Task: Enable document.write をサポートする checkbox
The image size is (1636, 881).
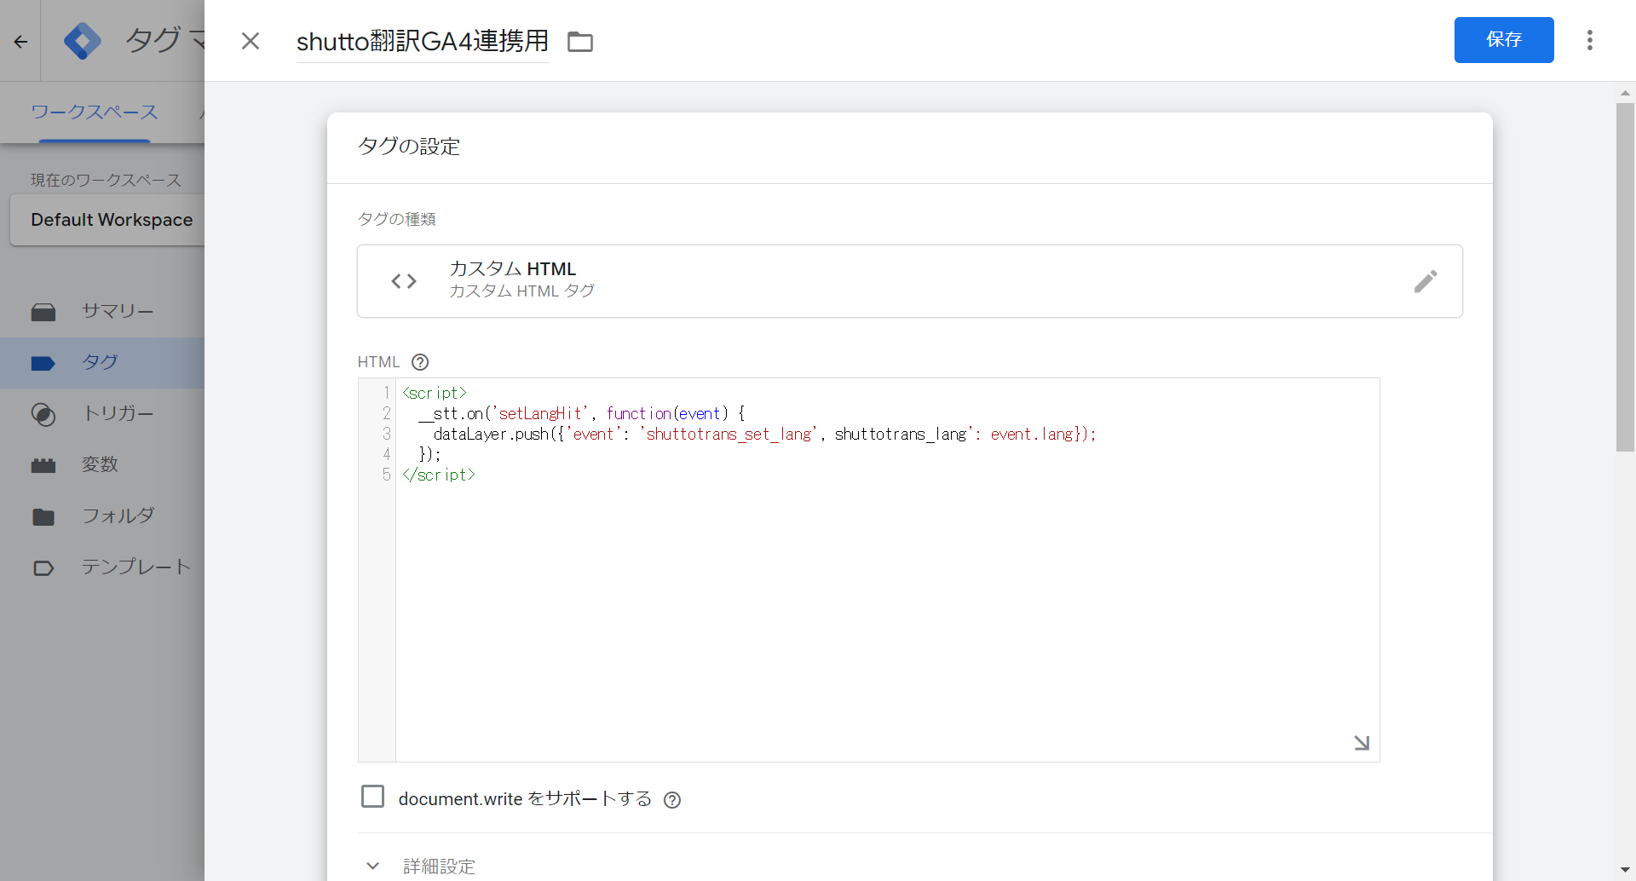Action: point(372,797)
